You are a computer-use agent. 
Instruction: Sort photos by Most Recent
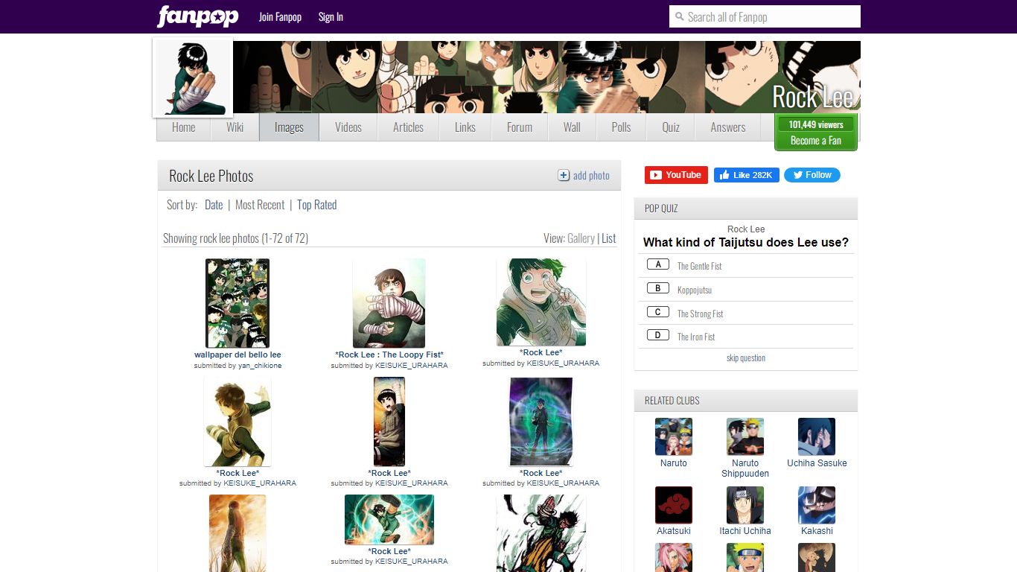(x=260, y=205)
